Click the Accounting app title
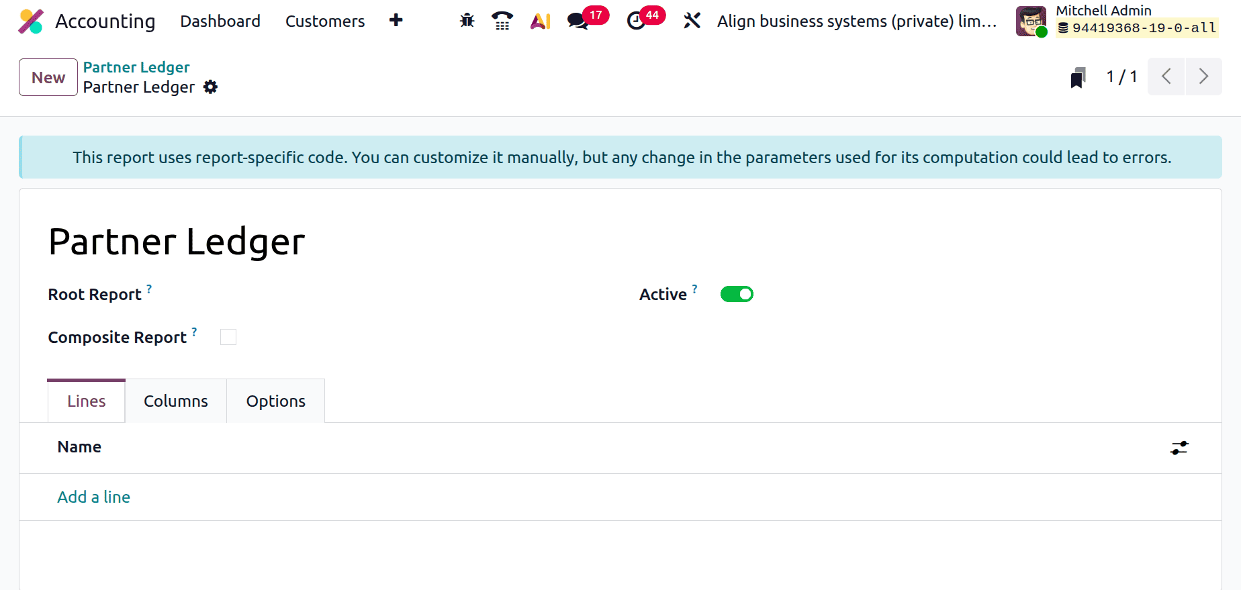Image resolution: width=1241 pixels, height=590 pixels. (x=105, y=21)
